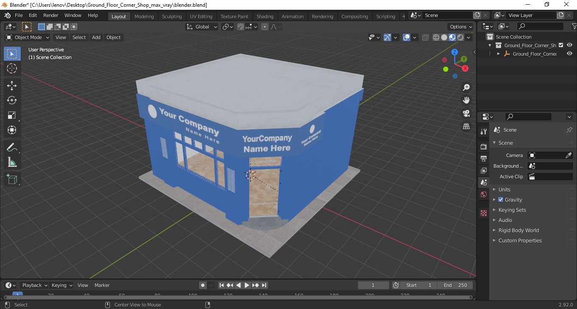Expand the Units panel

504,190
